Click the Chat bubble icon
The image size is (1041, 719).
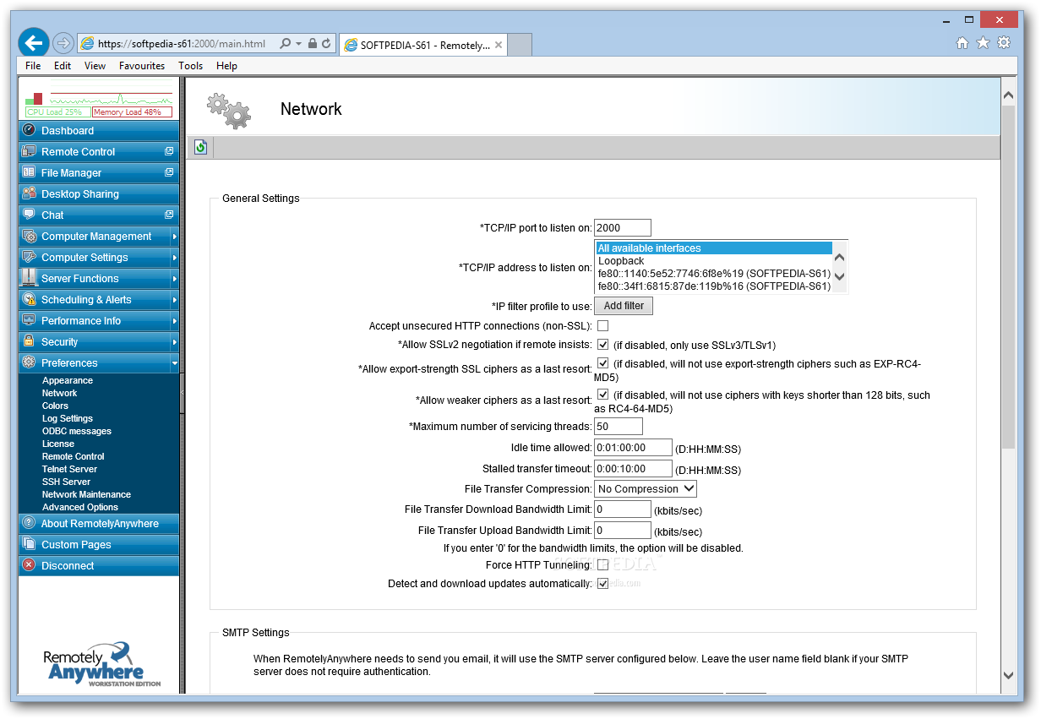coord(30,215)
